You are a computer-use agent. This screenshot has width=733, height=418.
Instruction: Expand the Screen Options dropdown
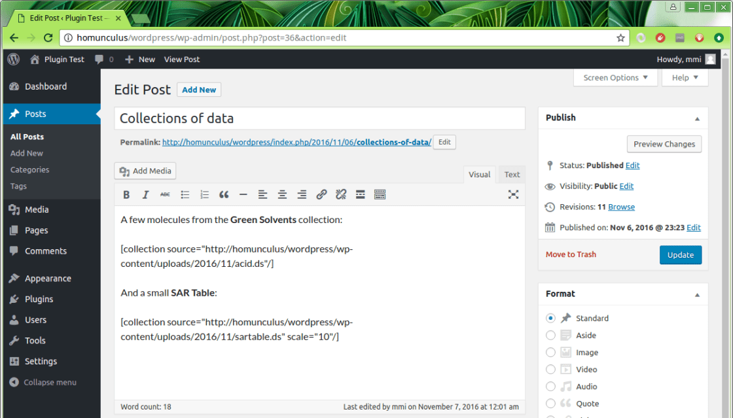point(615,78)
